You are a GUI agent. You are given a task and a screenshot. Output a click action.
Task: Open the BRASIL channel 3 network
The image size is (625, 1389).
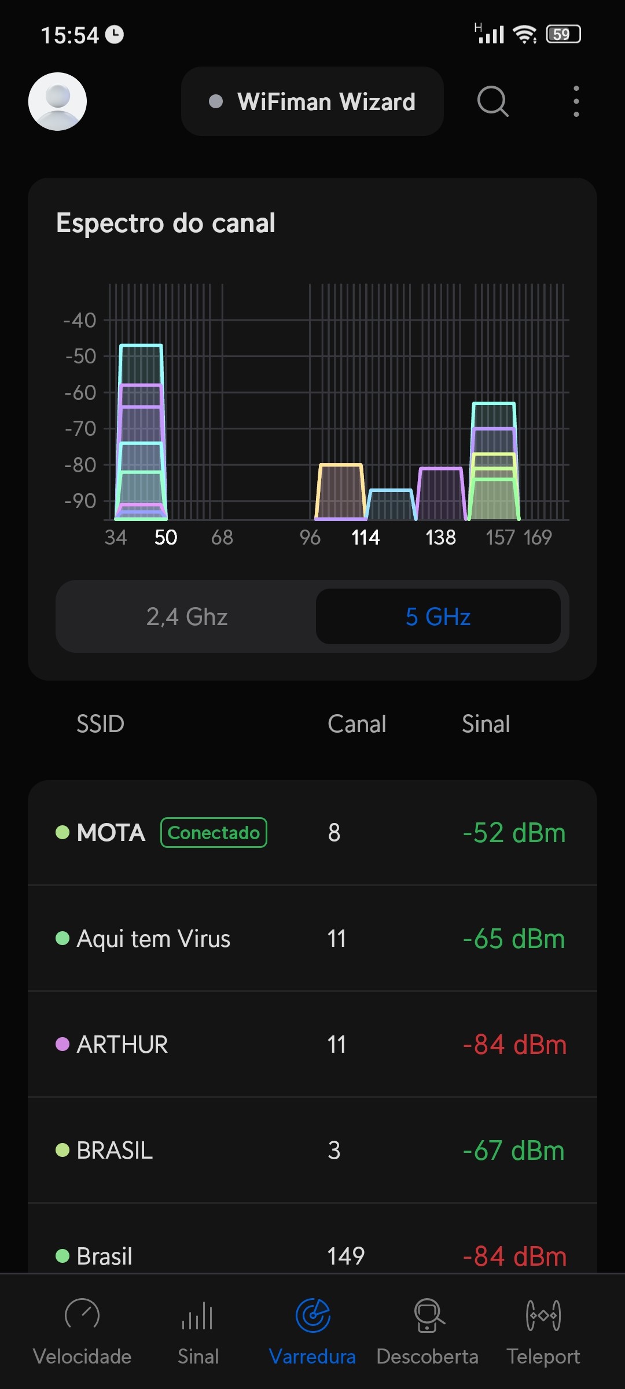pos(312,1151)
